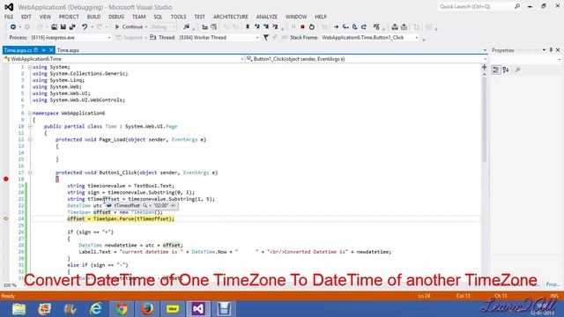The image size is (564, 317).
Task: Click the Show Next Statement arrow
Action: pyautogui.click(x=336, y=27)
